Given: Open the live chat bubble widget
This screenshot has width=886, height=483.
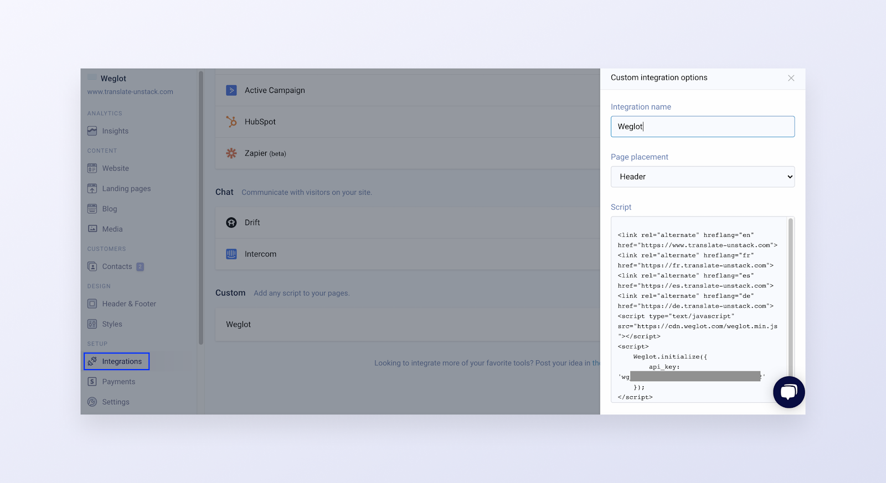Looking at the screenshot, I should click(789, 392).
